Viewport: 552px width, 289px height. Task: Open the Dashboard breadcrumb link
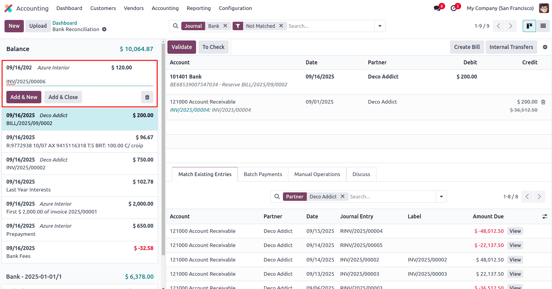65,23
